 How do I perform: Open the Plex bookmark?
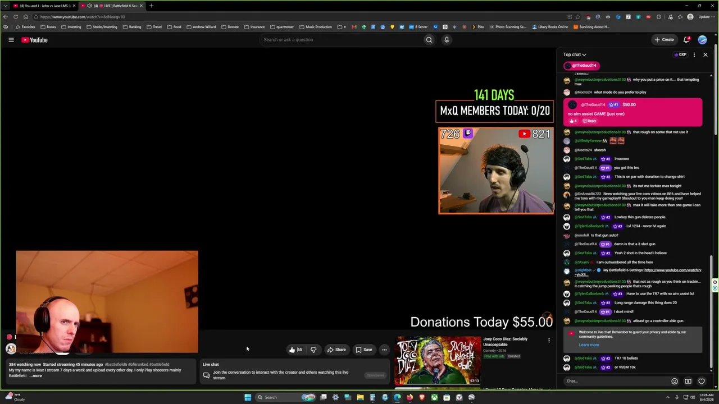point(477,27)
